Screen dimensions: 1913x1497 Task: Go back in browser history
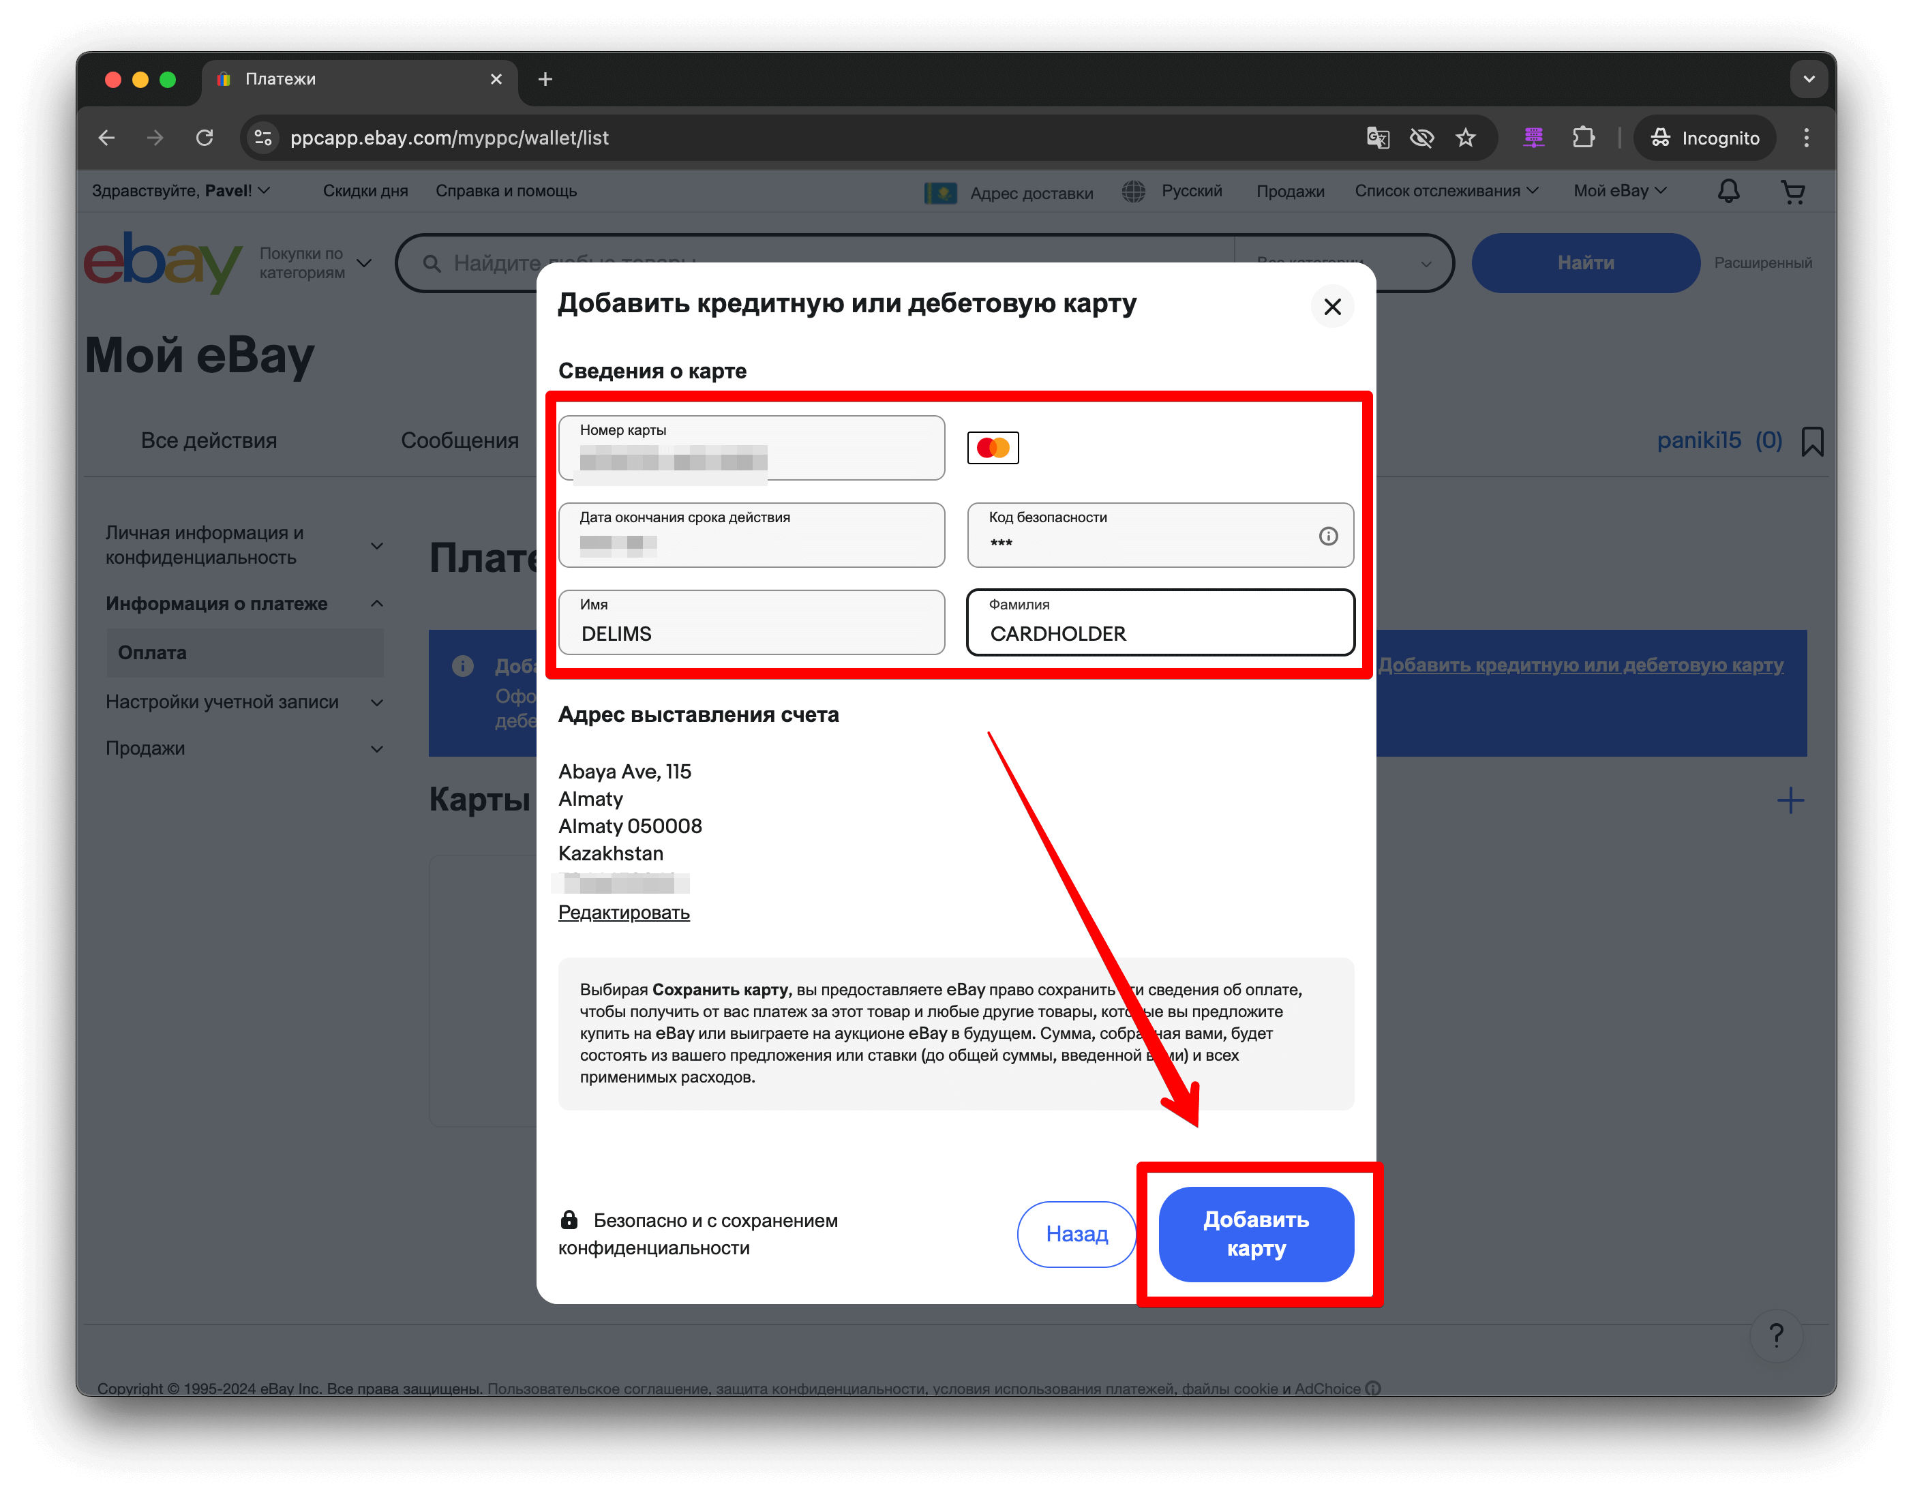(x=106, y=138)
